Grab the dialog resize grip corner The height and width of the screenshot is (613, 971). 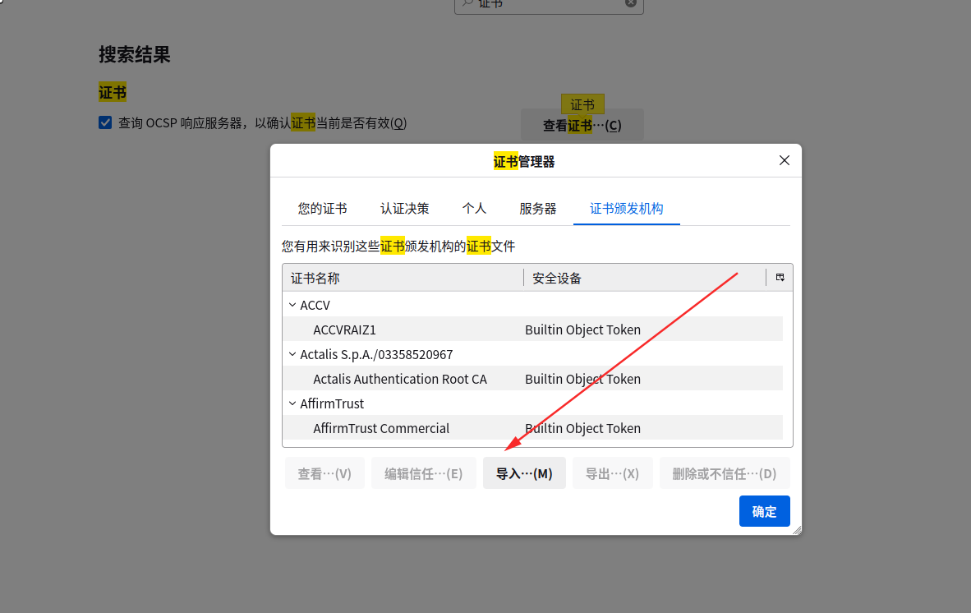click(x=796, y=530)
